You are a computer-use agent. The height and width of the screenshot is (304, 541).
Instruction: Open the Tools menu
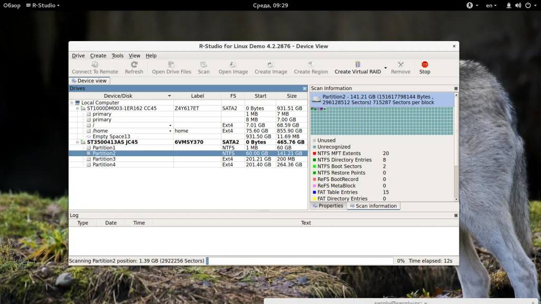coord(117,56)
